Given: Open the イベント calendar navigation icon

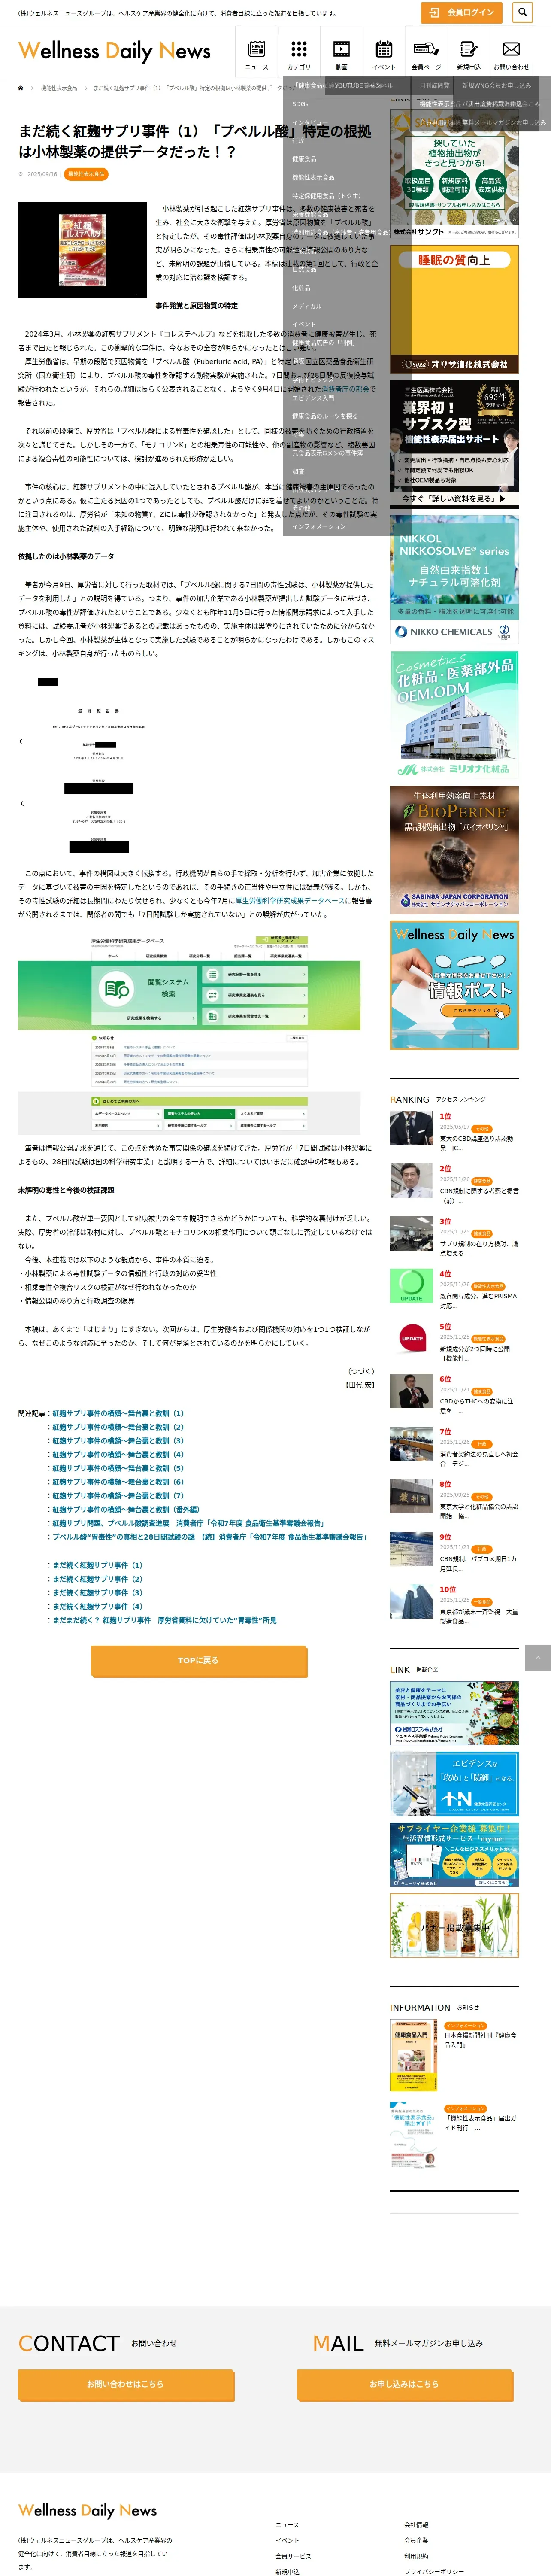Looking at the screenshot, I should (x=383, y=54).
